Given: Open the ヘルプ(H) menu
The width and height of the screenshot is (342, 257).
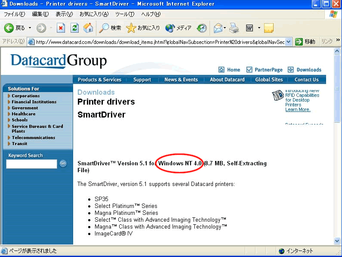Looking at the screenshot, I should pos(151,14).
